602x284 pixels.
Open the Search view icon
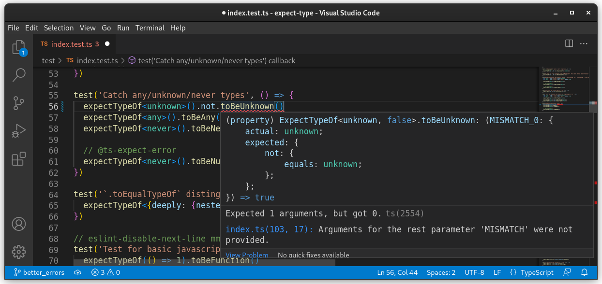click(x=18, y=75)
